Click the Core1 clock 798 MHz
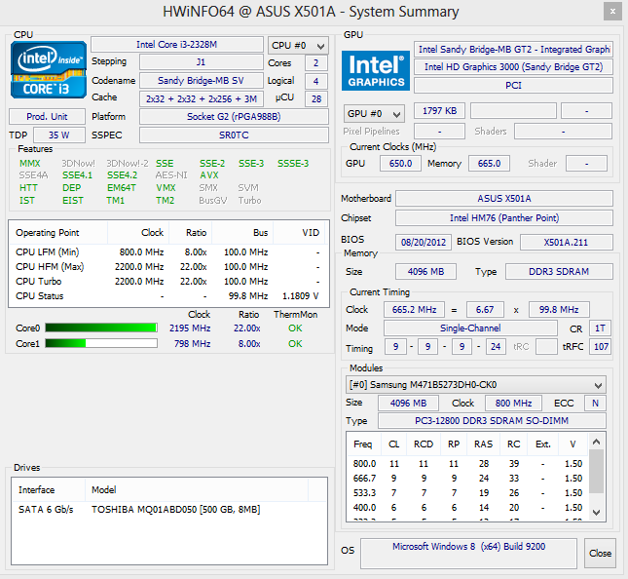The image size is (628, 579). (x=192, y=344)
